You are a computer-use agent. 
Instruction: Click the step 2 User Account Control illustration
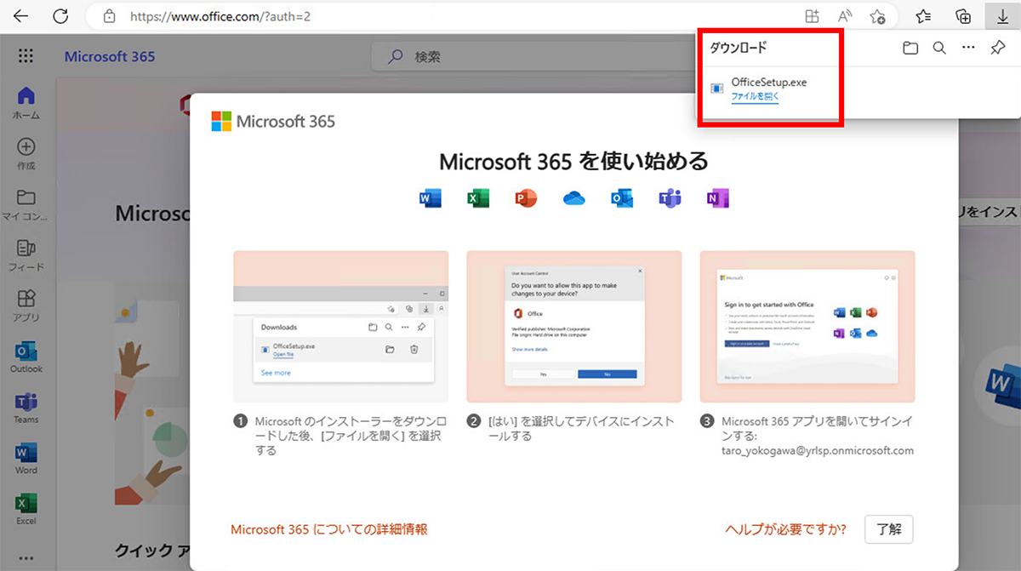(574, 327)
